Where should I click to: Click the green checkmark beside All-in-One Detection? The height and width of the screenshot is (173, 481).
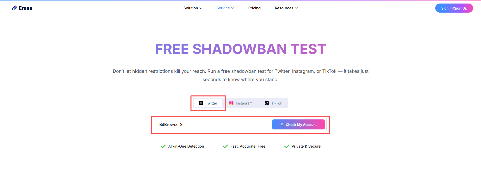(163, 146)
